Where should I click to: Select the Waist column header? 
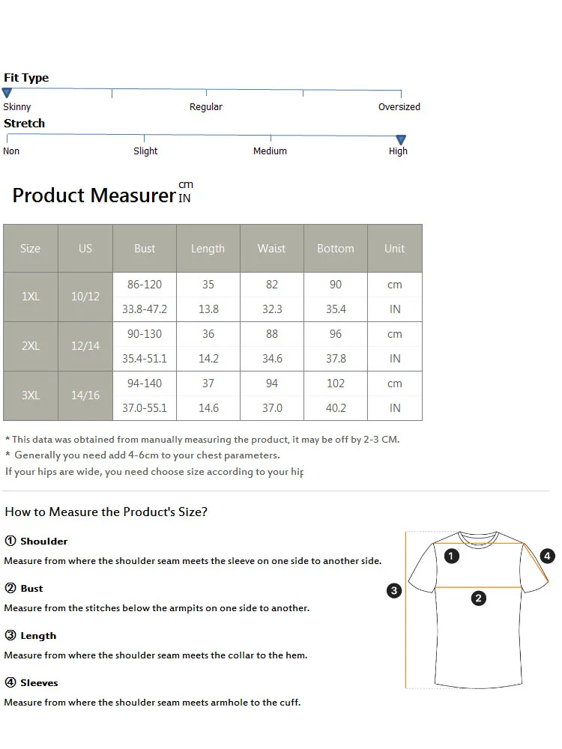pyautogui.click(x=271, y=249)
